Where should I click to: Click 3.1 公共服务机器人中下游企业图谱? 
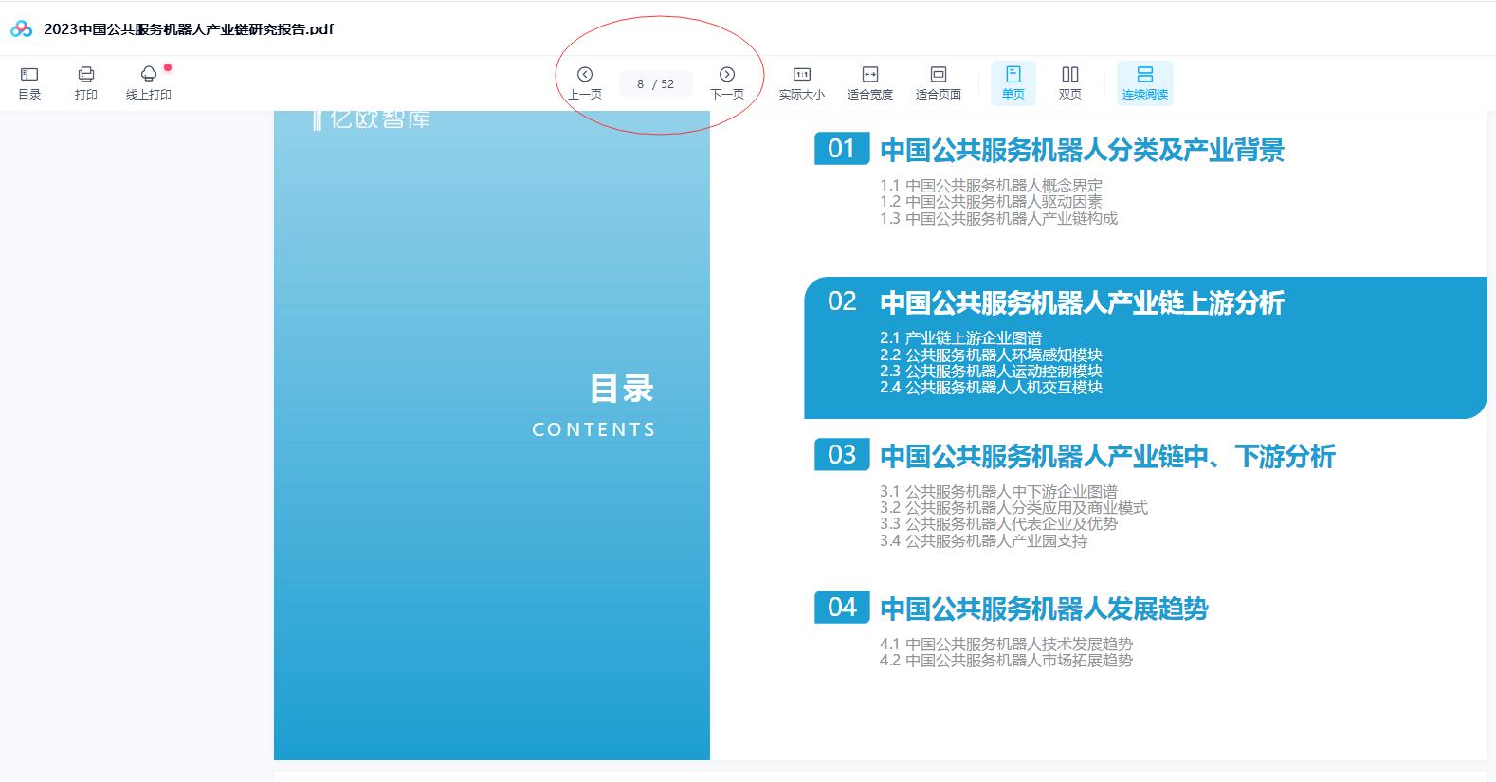point(998,492)
